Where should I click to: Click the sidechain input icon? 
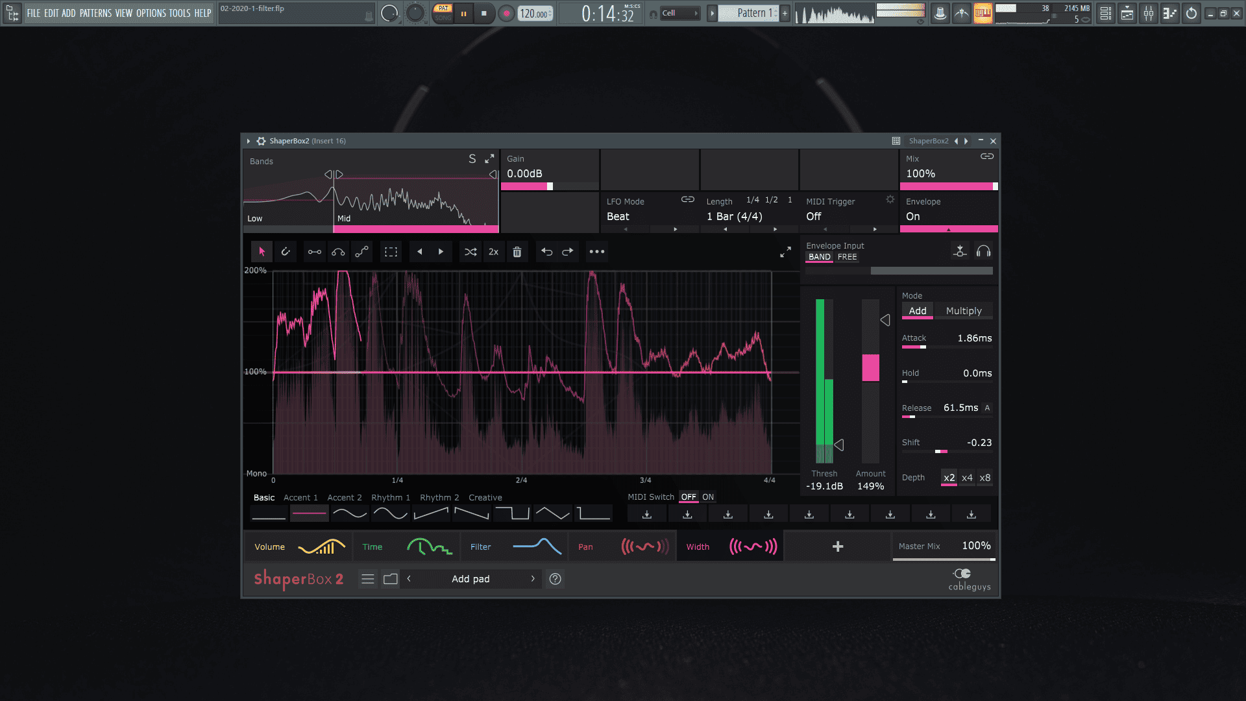click(x=960, y=251)
